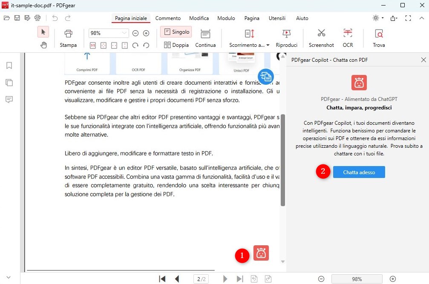This screenshot has width=429, height=284.
Task: Switch to the Commento tab
Action: 168,18
